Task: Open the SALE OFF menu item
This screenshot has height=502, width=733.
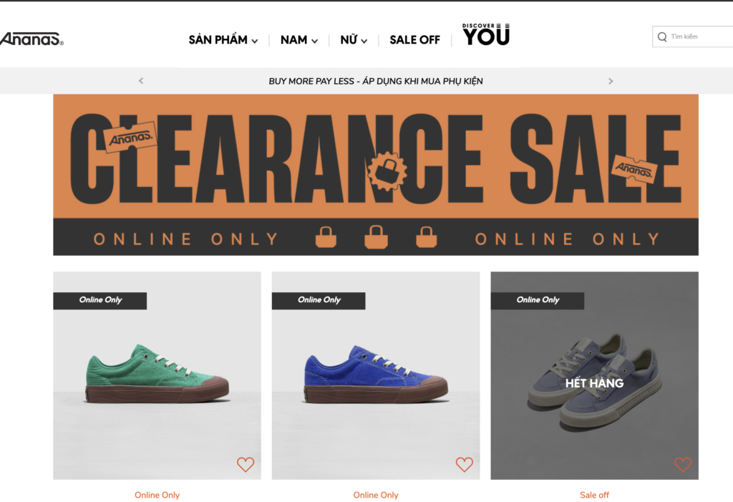Action: 414,40
